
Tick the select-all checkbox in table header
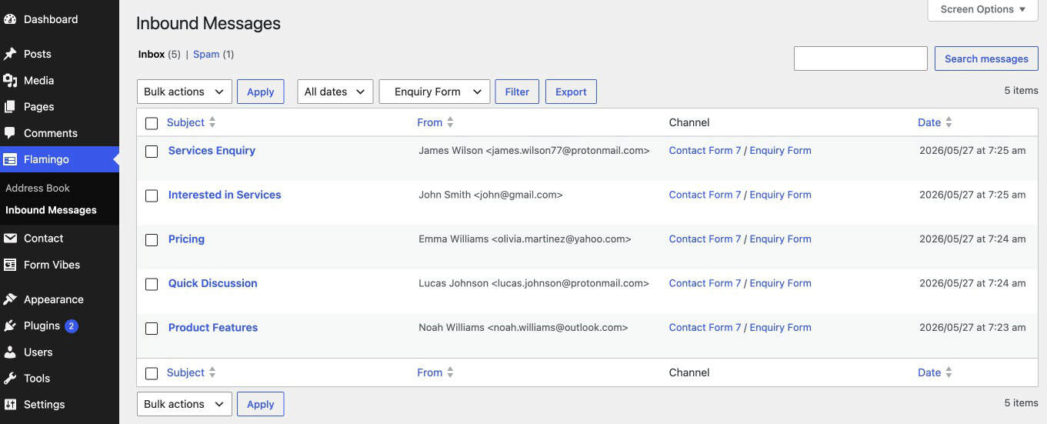click(x=152, y=123)
